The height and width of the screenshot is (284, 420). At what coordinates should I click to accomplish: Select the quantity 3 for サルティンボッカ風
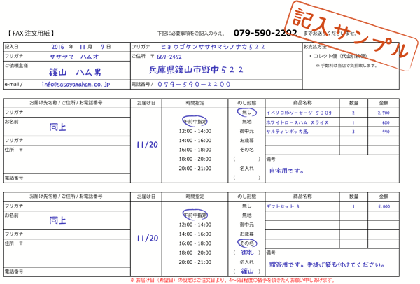tap(353, 132)
